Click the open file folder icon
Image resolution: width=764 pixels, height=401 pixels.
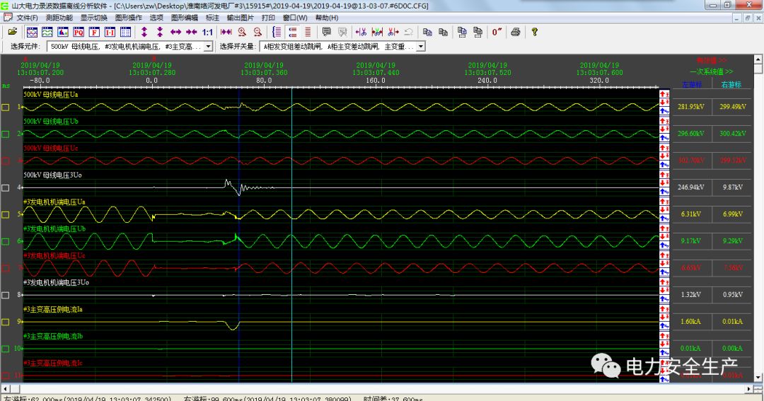point(12,32)
